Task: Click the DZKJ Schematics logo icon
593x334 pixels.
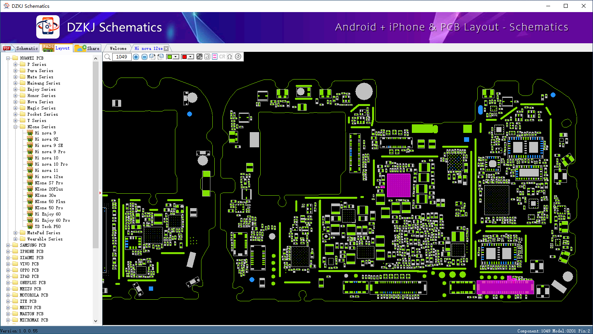Action: 48,27
